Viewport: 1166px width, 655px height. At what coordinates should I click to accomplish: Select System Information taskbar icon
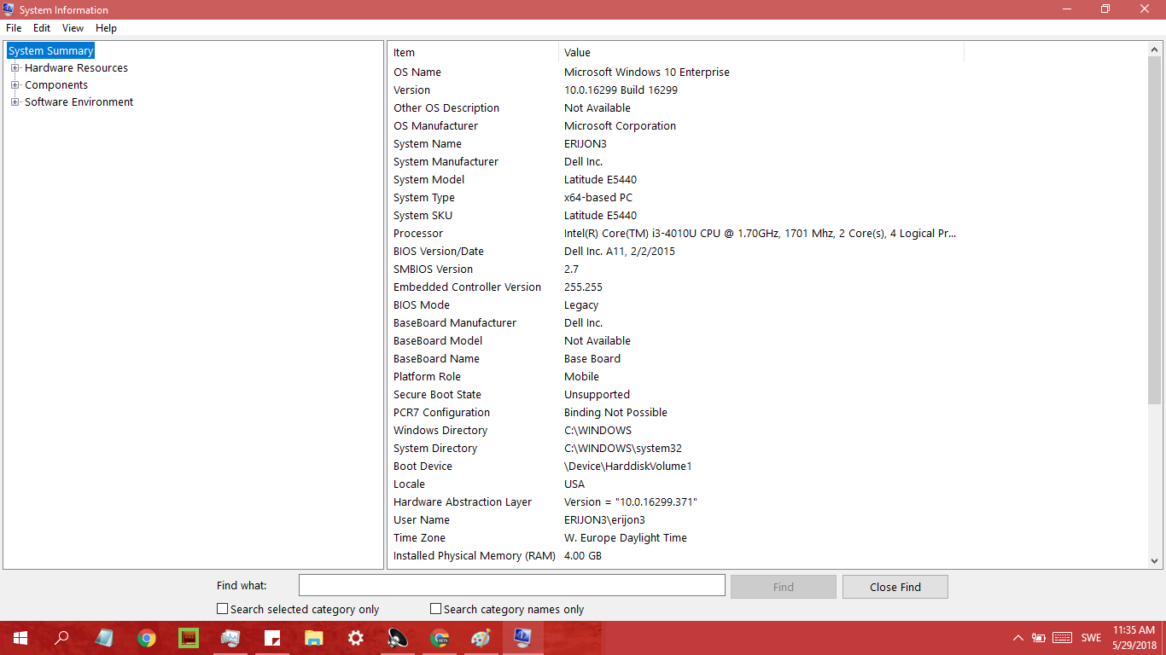coord(523,638)
